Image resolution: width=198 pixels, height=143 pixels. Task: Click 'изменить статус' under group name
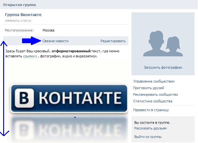pos(18,20)
